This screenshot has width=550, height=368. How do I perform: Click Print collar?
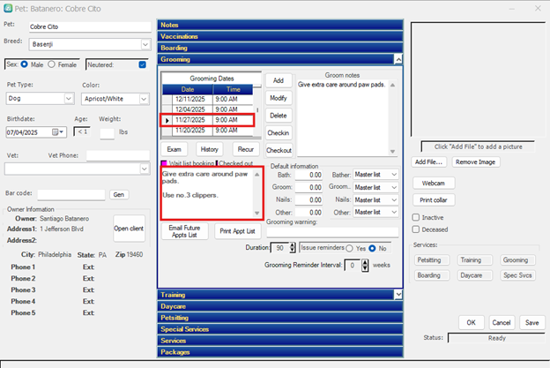click(434, 199)
